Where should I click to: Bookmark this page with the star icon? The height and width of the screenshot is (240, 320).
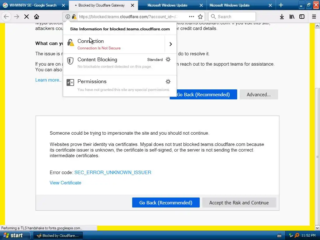pyautogui.click(x=200, y=17)
